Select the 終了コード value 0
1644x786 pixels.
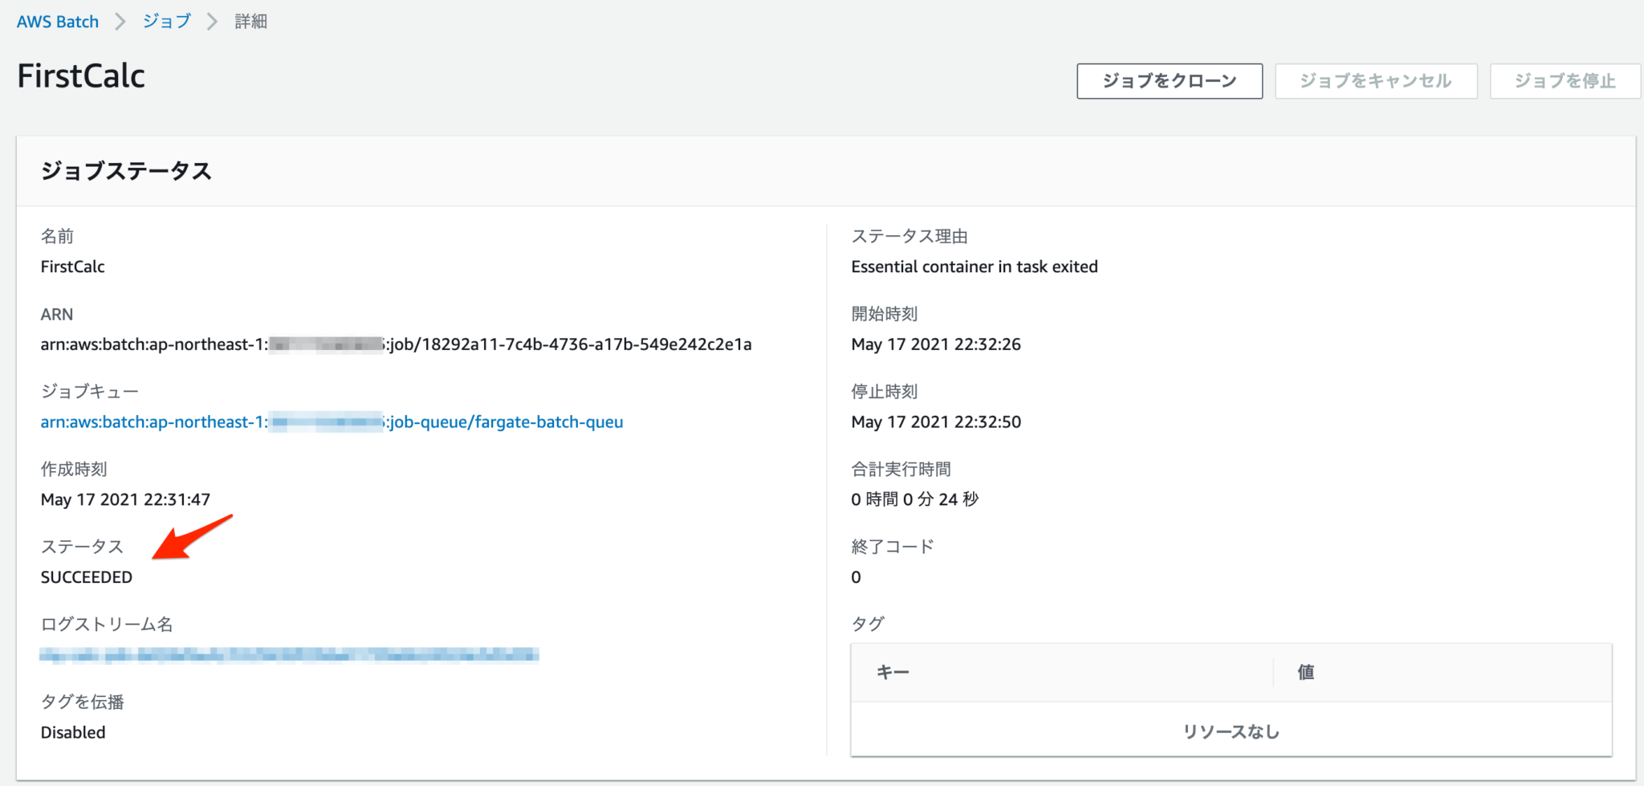(856, 576)
